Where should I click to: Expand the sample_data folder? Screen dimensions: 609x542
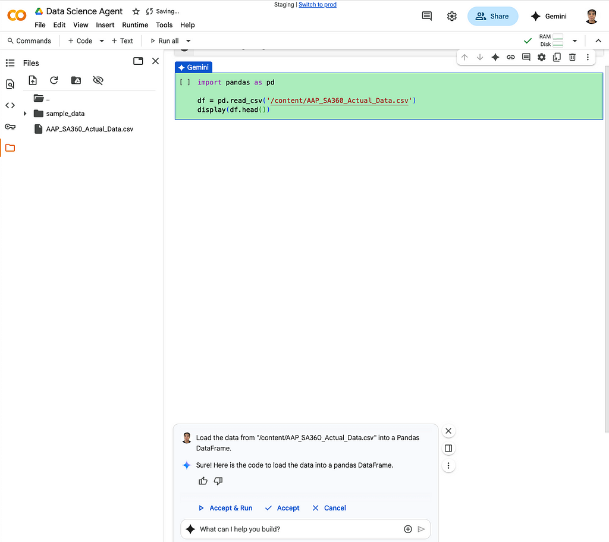point(25,114)
